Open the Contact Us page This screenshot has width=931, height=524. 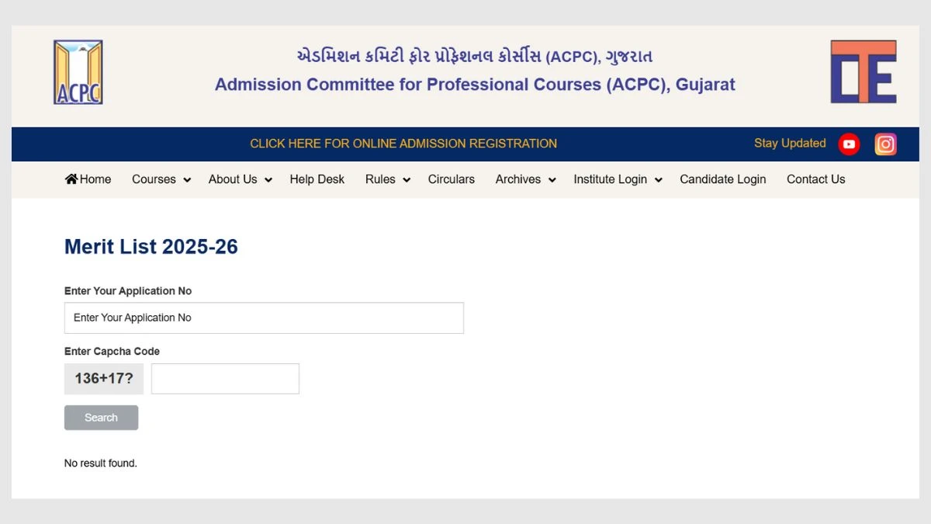(816, 179)
